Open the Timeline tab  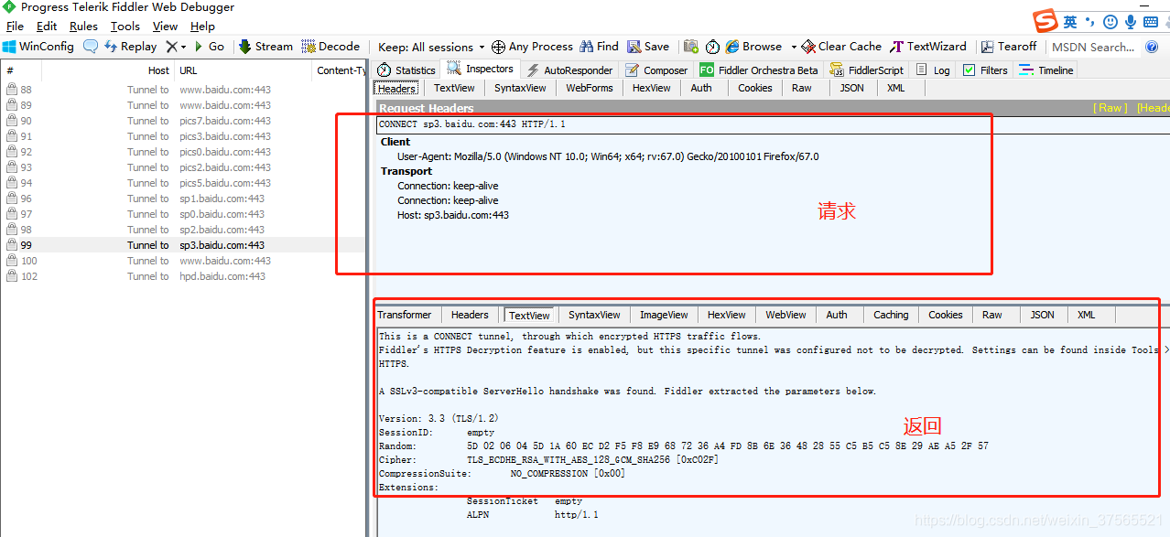[x=1045, y=70]
